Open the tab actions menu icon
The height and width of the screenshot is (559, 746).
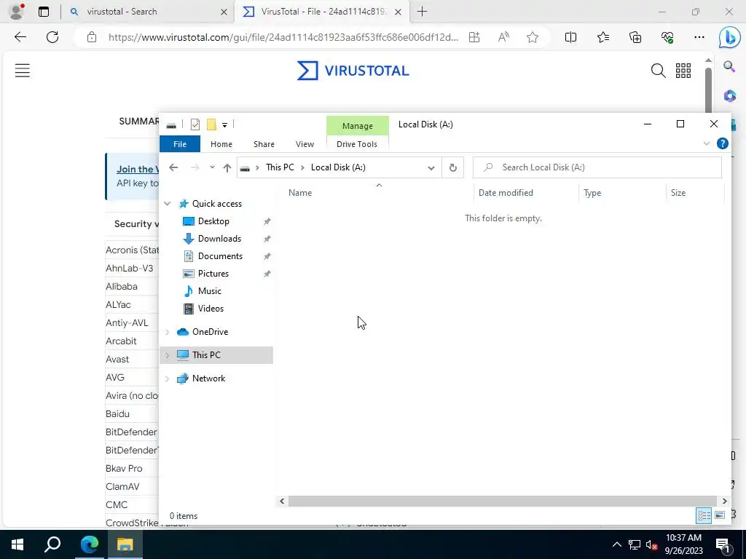click(44, 12)
